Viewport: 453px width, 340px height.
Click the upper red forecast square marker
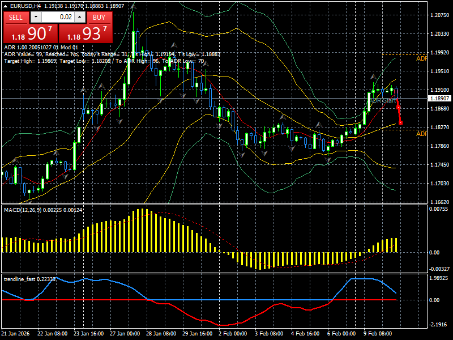(399, 107)
